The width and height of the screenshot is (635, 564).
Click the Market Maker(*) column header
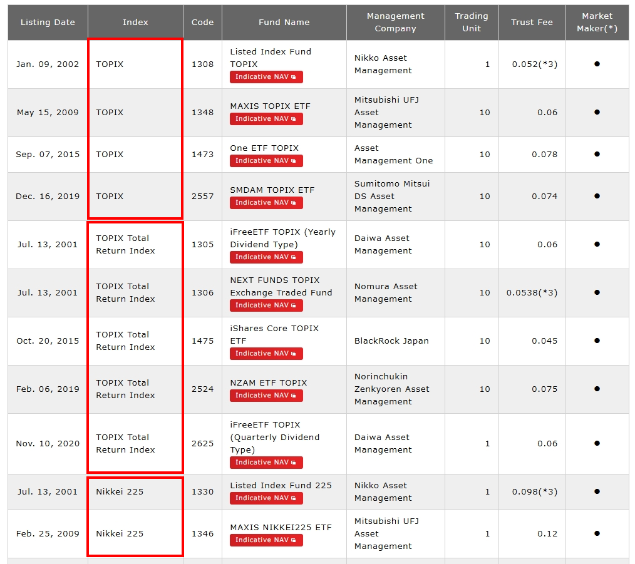point(597,23)
